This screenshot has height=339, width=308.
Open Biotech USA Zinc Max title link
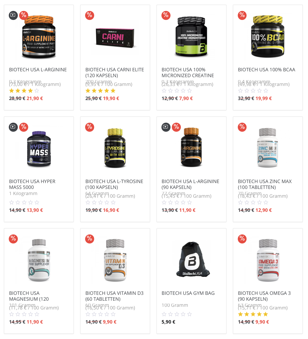(265, 184)
